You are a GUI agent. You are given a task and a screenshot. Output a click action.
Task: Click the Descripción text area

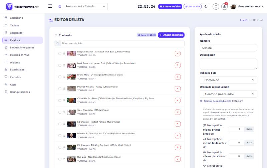(228, 64)
